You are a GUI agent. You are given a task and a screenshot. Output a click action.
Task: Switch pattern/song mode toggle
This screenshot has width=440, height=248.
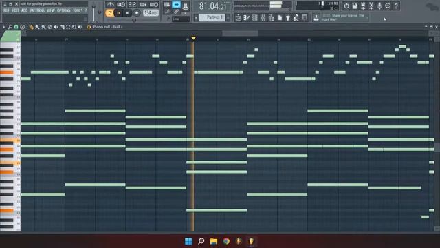point(109,13)
